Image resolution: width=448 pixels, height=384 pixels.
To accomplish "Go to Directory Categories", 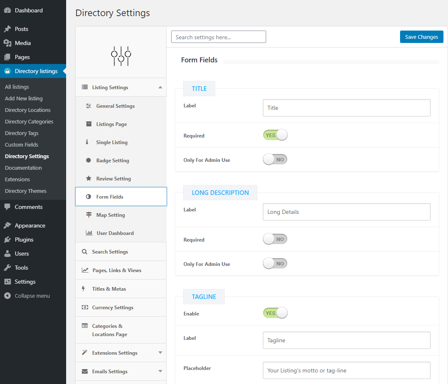I will click(29, 121).
